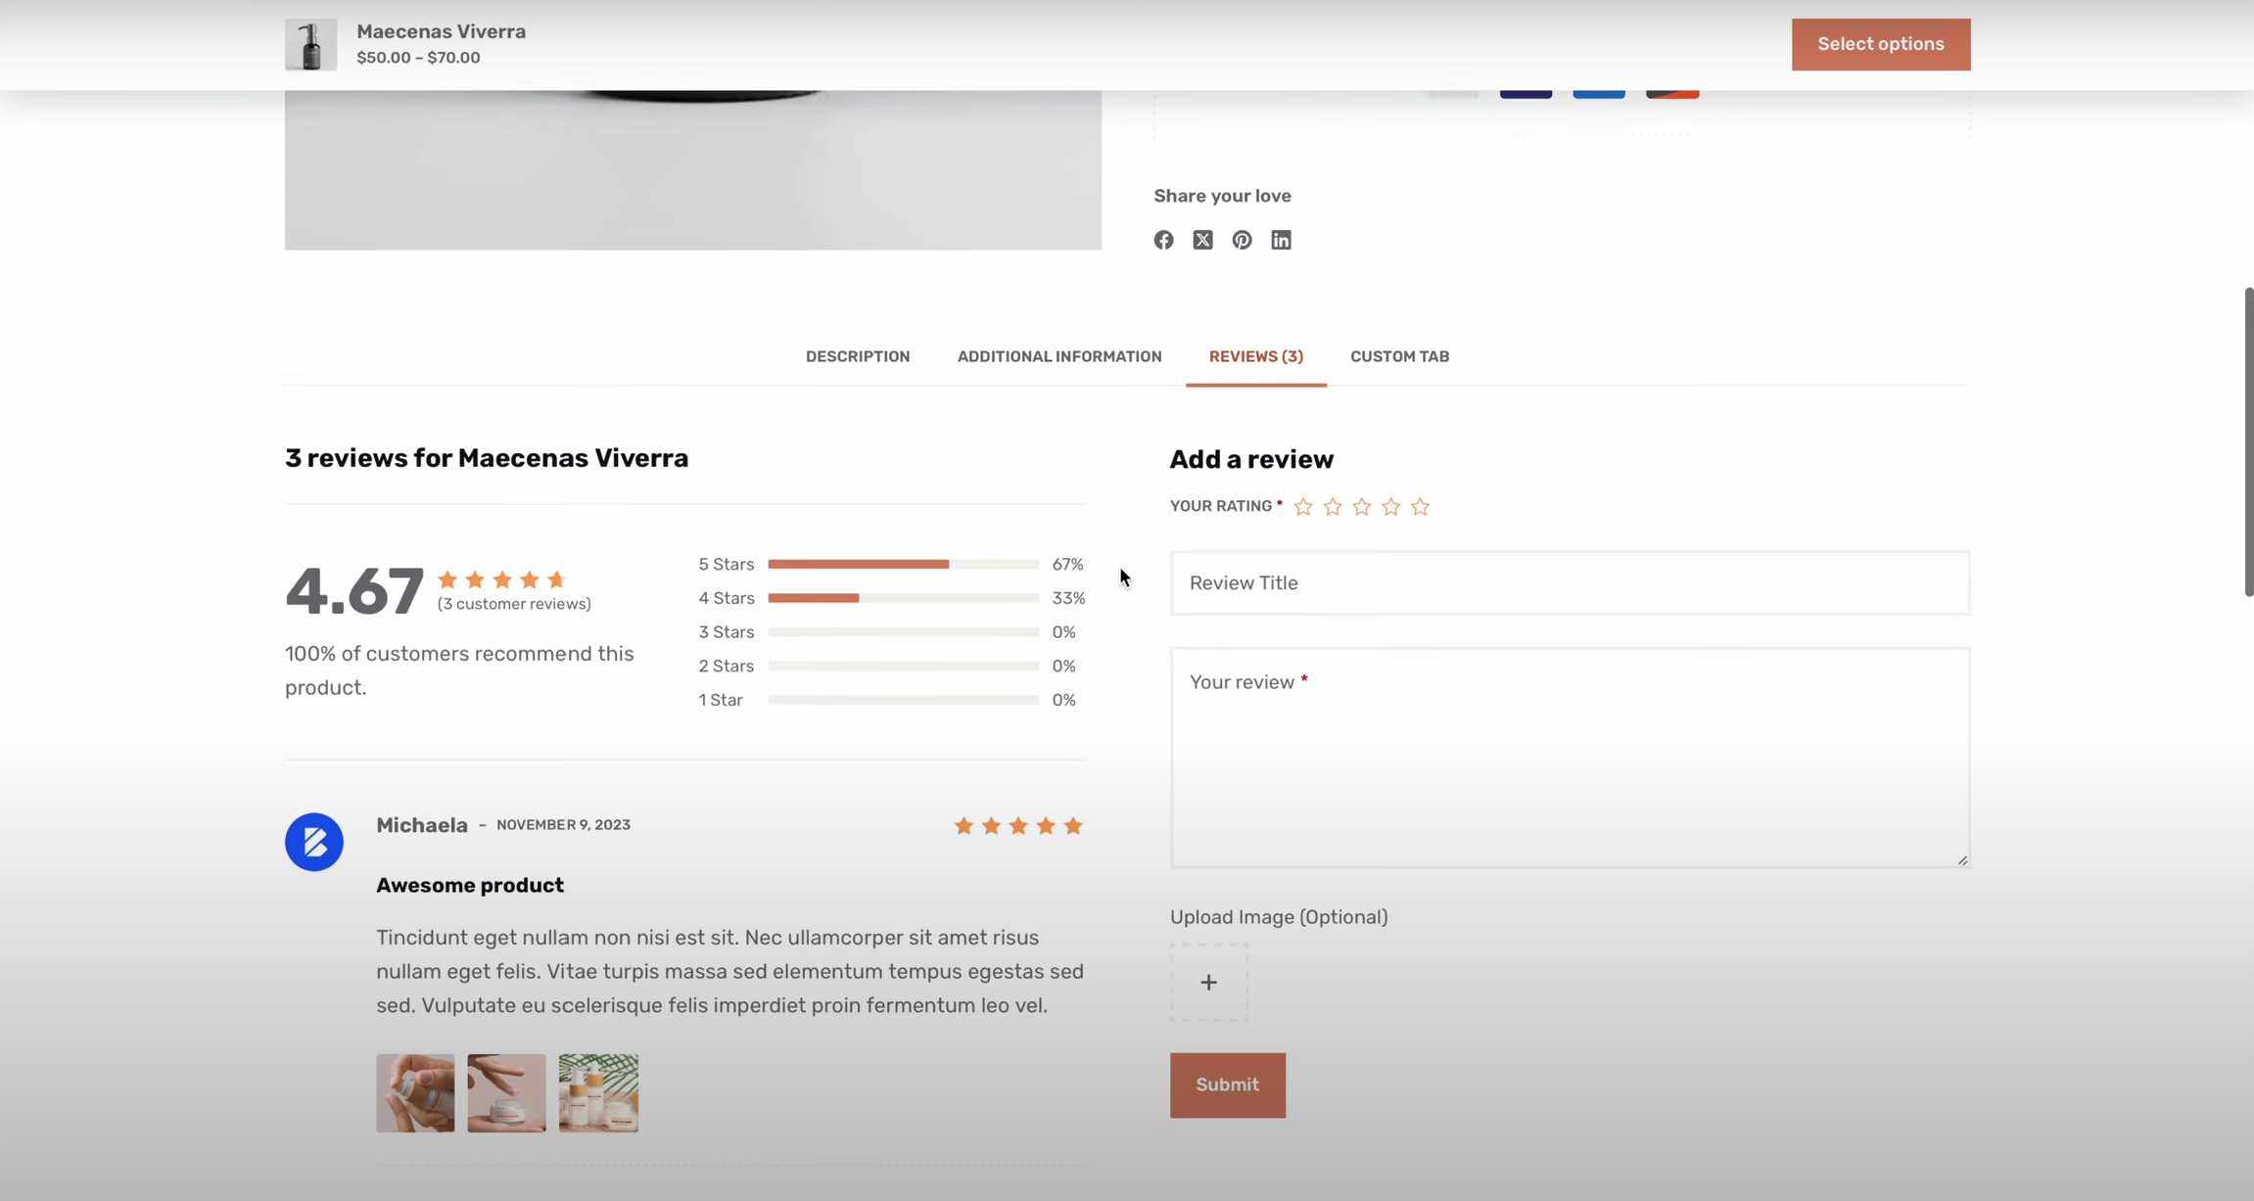The height and width of the screenshot is (1201, 2254).
Task: Open the Custom Tab
Action: [1399, 356]
